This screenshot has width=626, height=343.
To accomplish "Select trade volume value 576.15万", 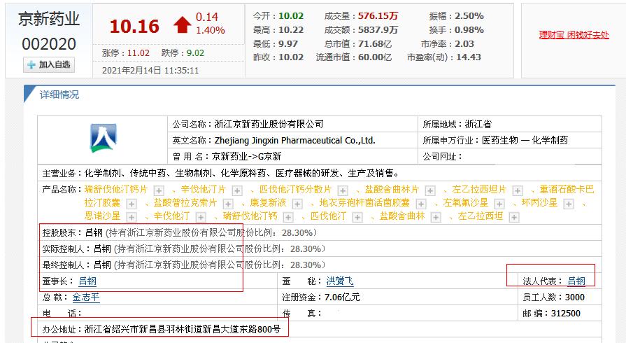I will (x=378, y=16).
